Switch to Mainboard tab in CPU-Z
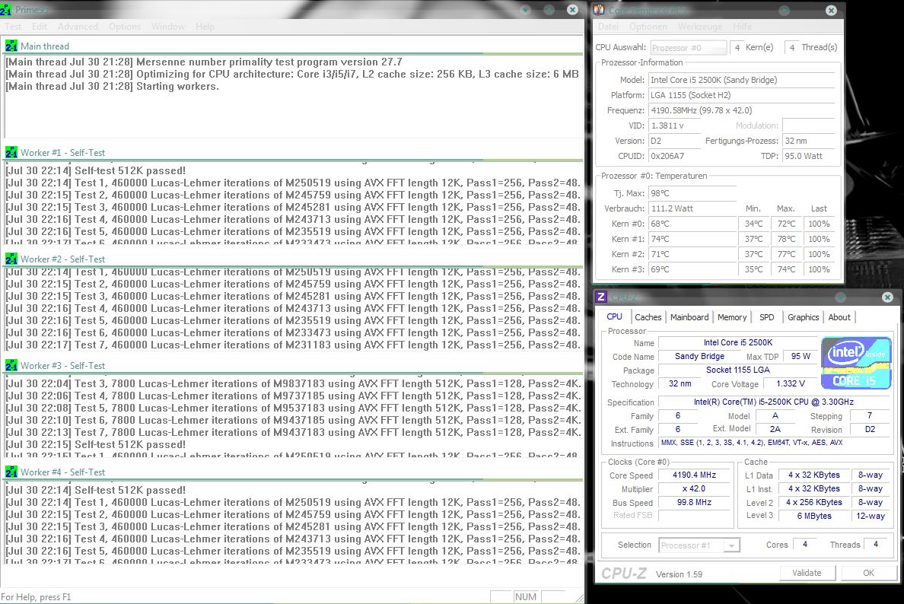 [689, 317]
